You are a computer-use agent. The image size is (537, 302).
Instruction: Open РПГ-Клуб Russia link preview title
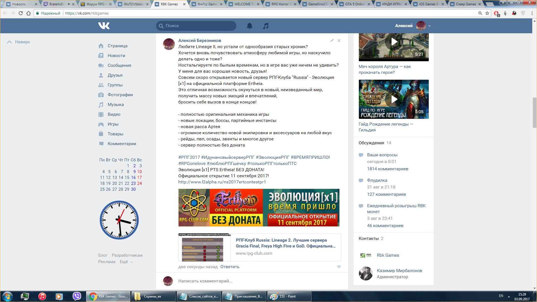[286, 243]
